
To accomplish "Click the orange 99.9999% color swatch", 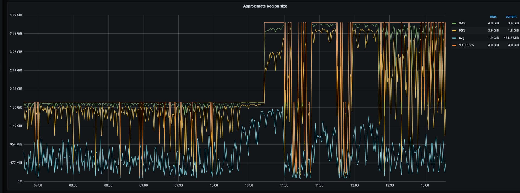I will 454,45.
